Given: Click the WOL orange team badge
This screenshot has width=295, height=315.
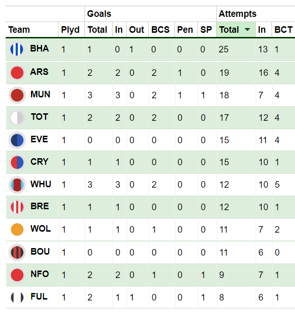Looking at the screenshot, I should pyautogui.click(x=17, y=229).
